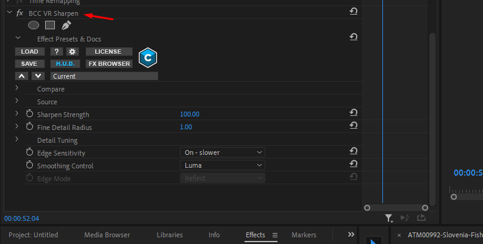Click the question mark help button

pyautogui.click(x=56, y=52)
